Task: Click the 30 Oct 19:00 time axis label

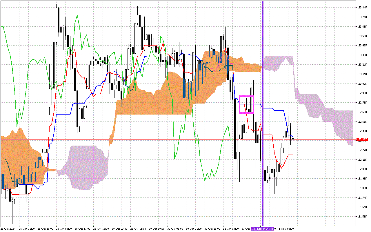Action: pyautogui.click(x=212, y=229)
